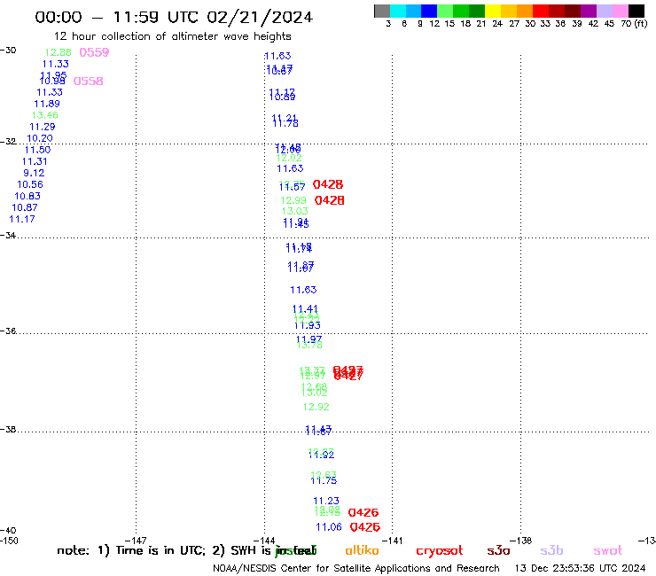Image resolution: width=656 pixels, height=576 pixels.
Task: Select the pink swatch in the color scale
Action: pos(621,11)
